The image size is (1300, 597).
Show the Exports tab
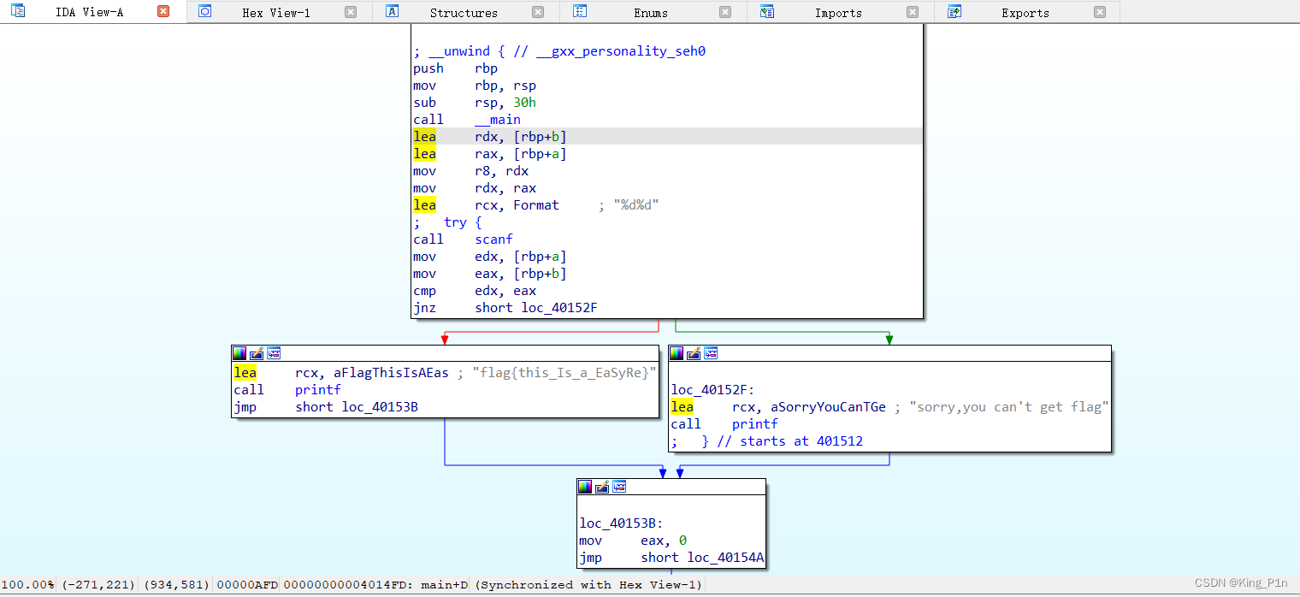coord(1025,13)
